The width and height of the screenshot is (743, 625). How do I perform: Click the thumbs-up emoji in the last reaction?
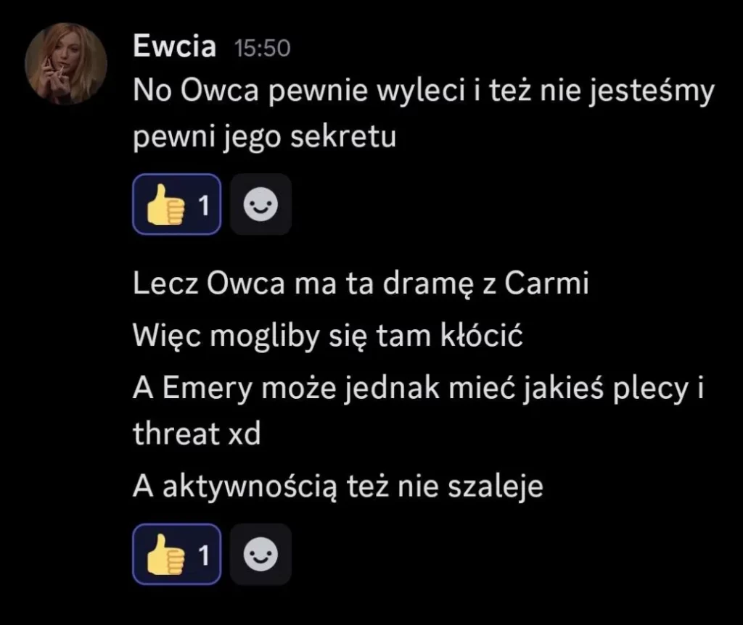(x=165, y=555)
